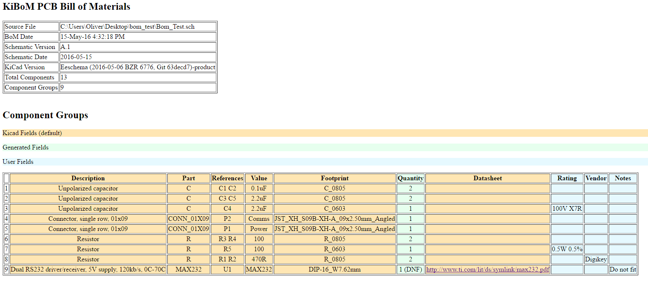The height and width of the screenshot is (288, 648).
Task: Select the KiCad Version value cell
Action: point(137,67)
